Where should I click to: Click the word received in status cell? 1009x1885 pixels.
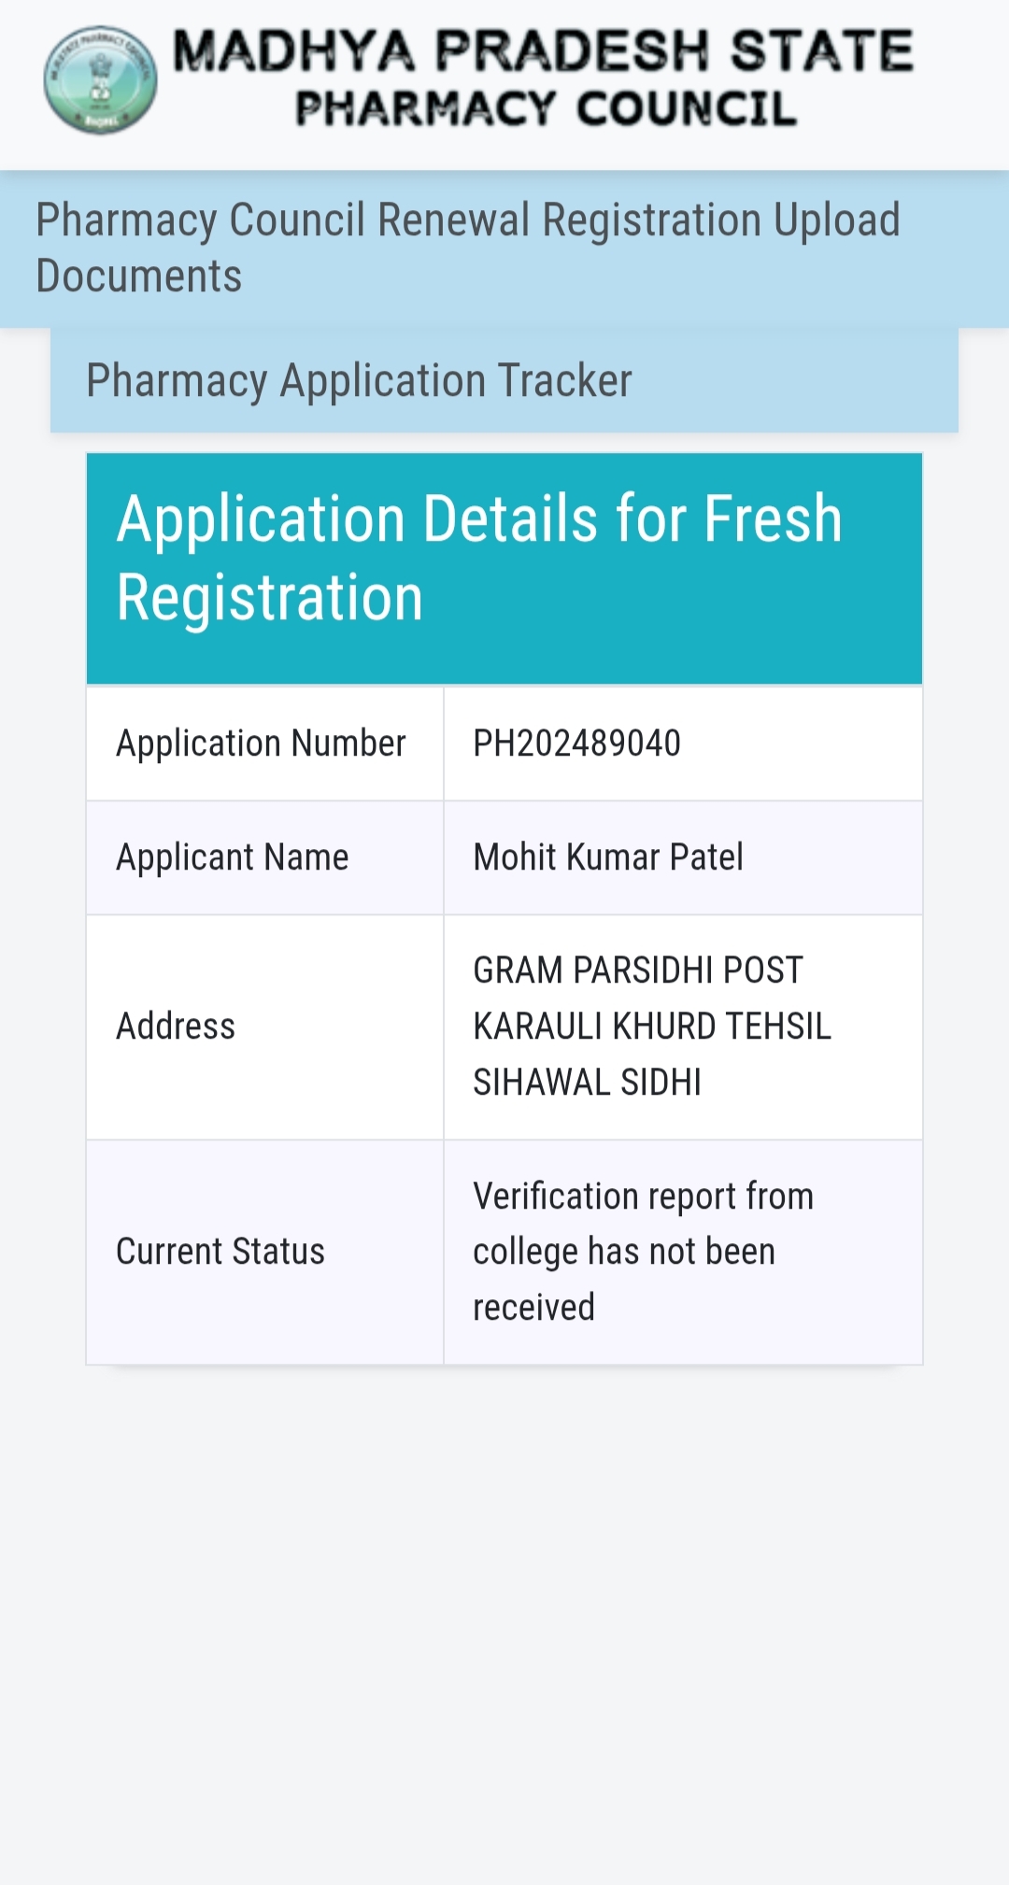click(533, 1308)
